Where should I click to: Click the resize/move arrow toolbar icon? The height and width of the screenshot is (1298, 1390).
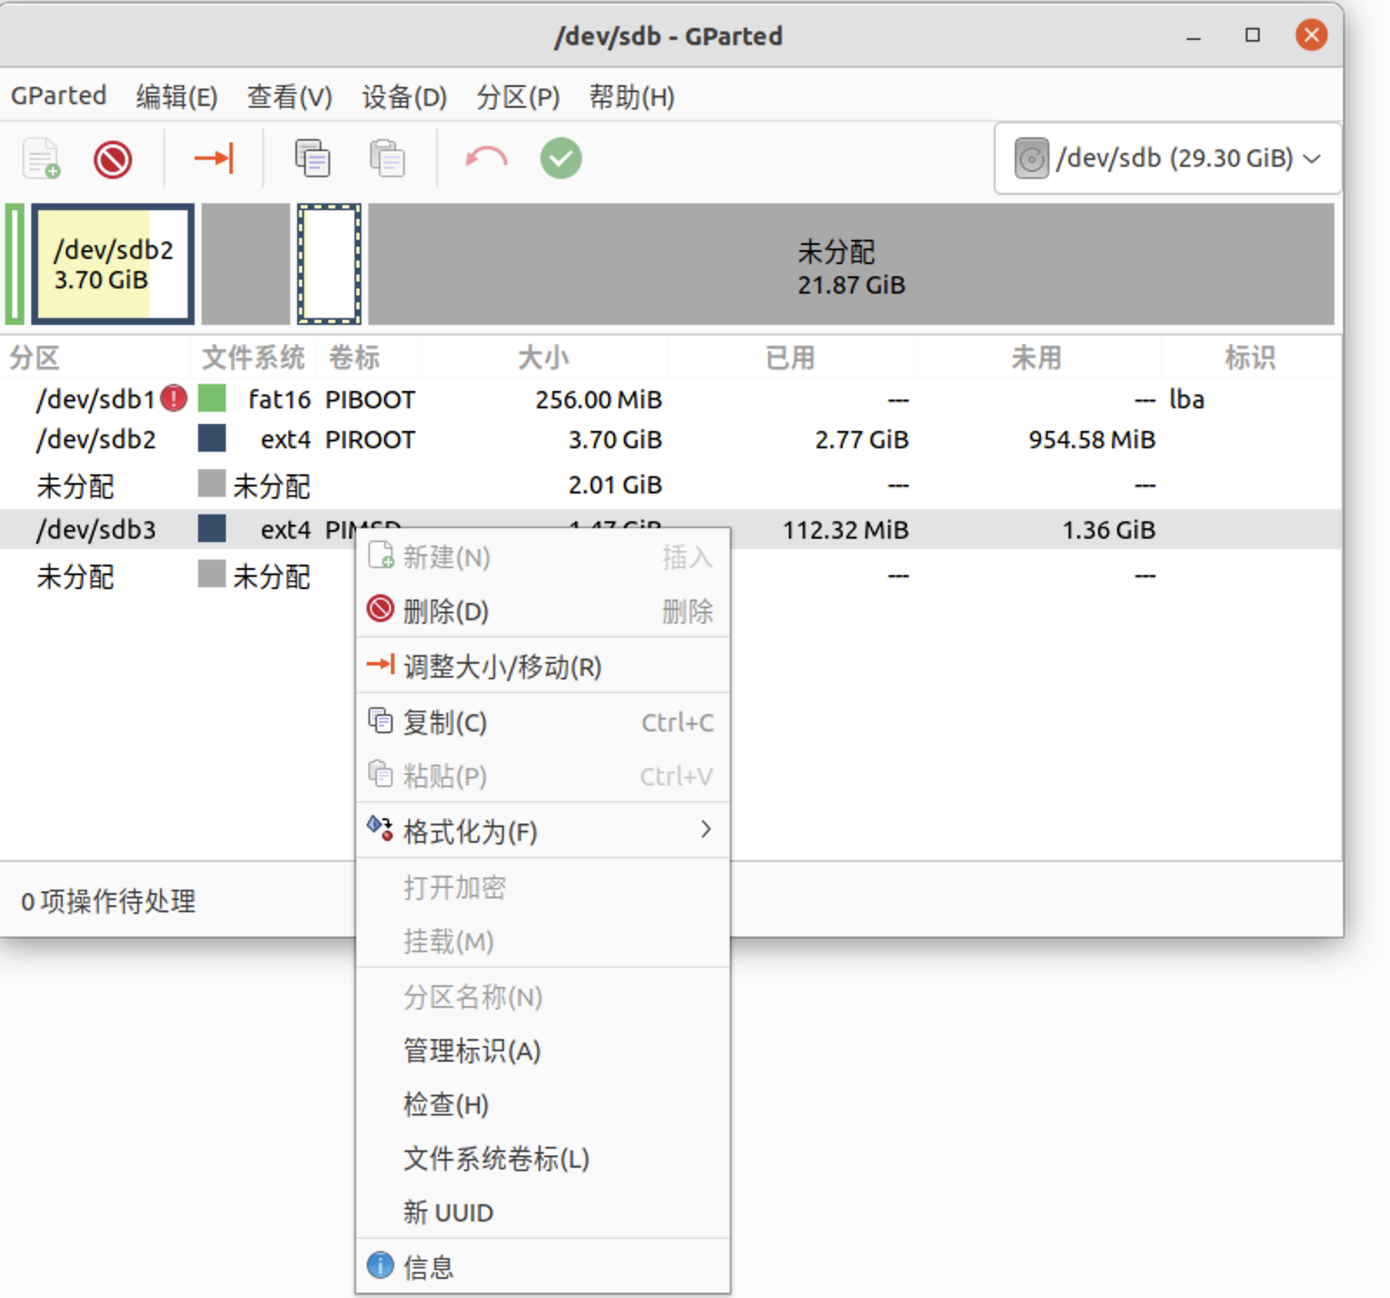point(214,159)
